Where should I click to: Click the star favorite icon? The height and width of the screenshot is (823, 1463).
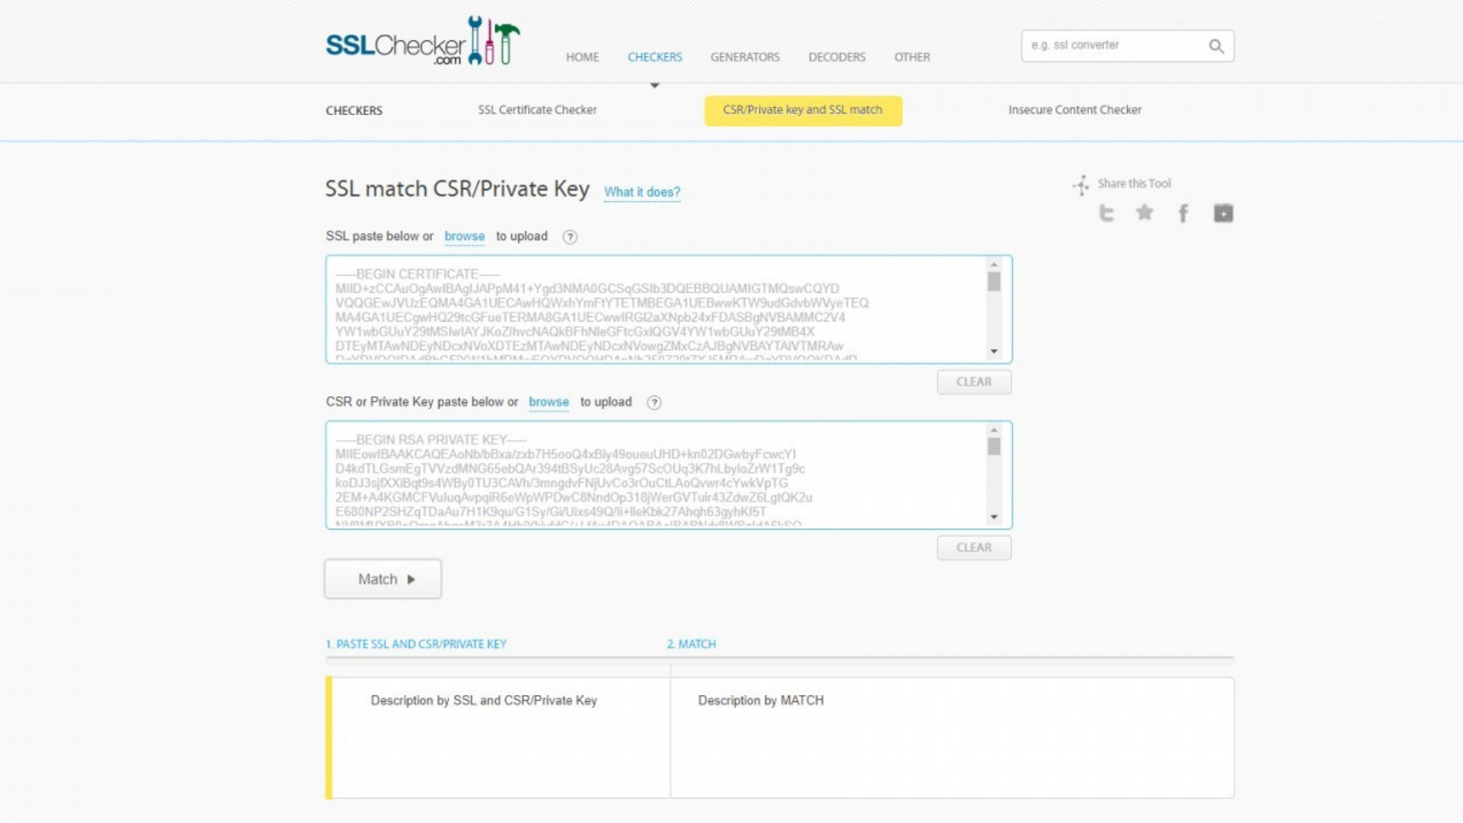point(1144,213)
